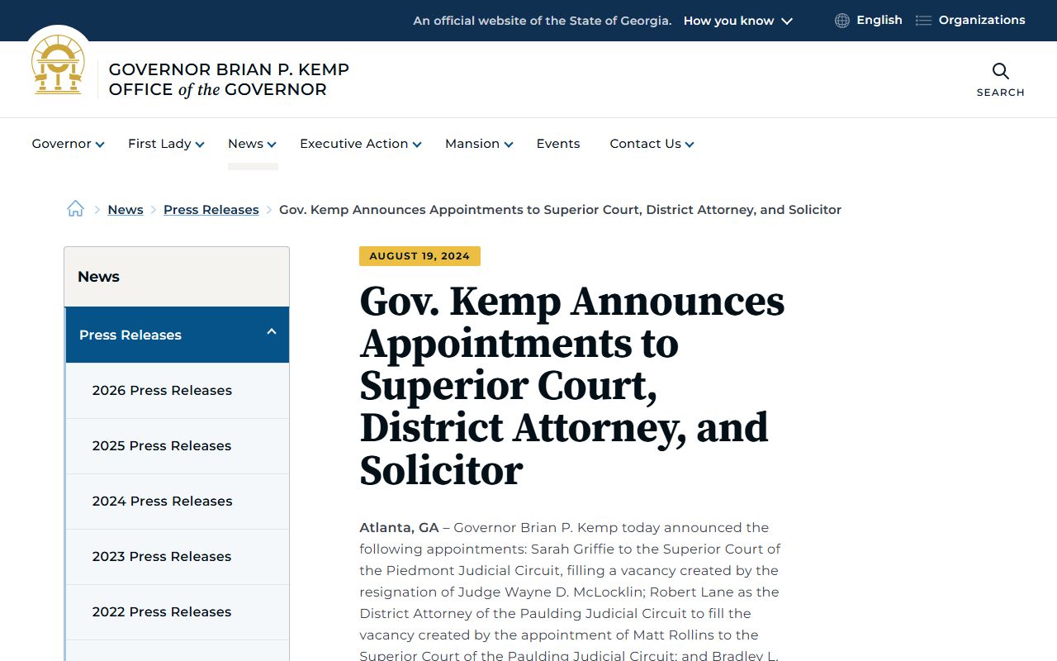The height and width of the screenshot is (661, 1057).
Task: Open the First Lady menu chevron
Action: (199, 145)
